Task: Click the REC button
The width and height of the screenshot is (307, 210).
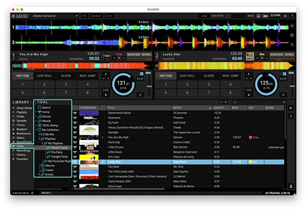Action: (109, 16)
